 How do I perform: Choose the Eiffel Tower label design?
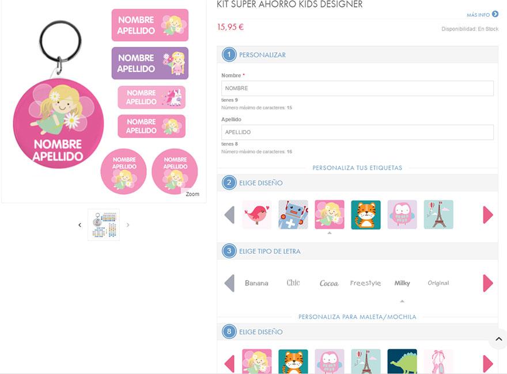point(438,215)
